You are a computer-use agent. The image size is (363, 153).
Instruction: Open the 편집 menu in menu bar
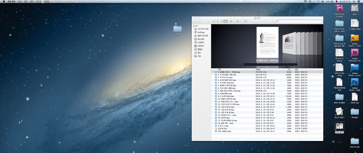26,2
